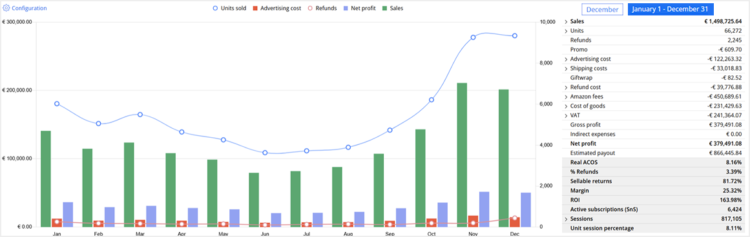Expand the Sessions row chevron
The height and width of the screenshot is (237, 750).
point(567,219)
